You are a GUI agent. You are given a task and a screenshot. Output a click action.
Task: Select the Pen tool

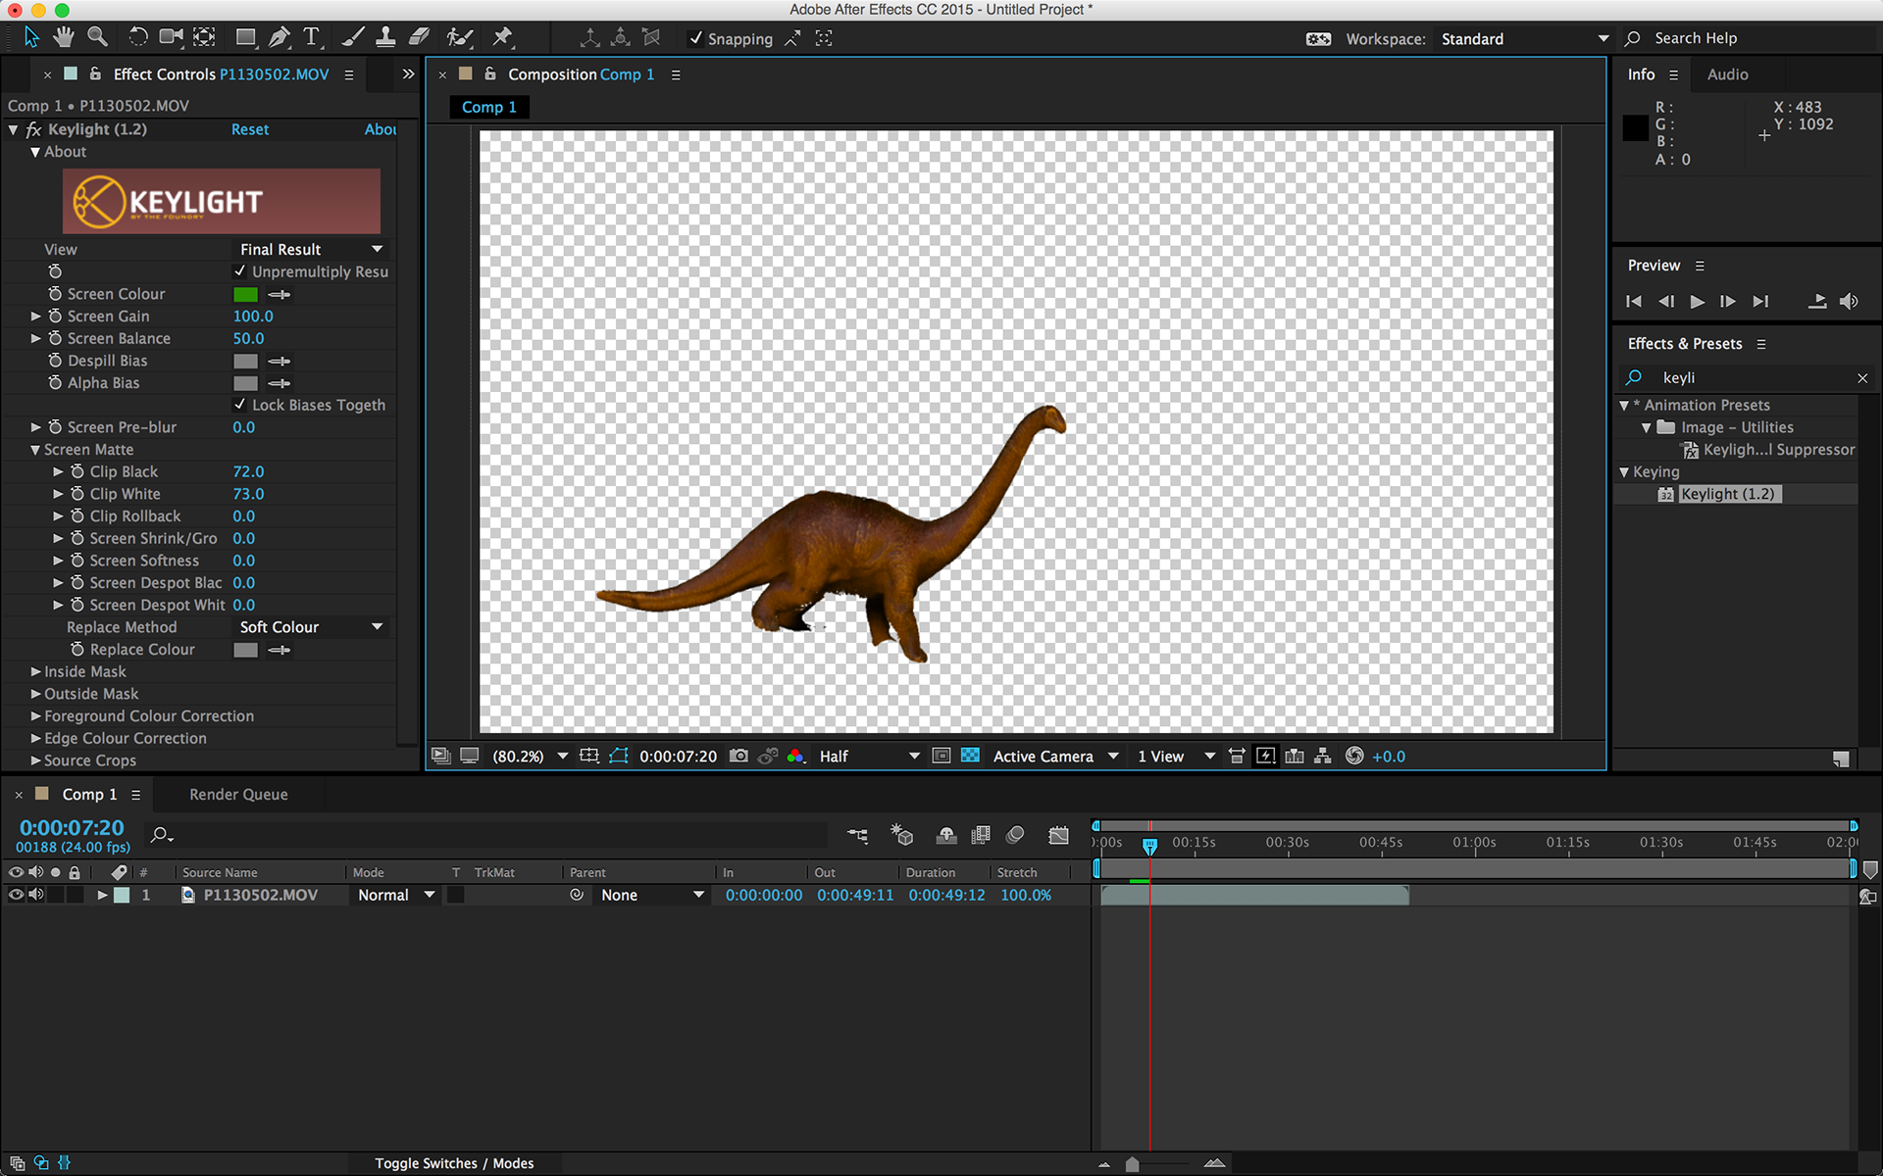[280, 37]
